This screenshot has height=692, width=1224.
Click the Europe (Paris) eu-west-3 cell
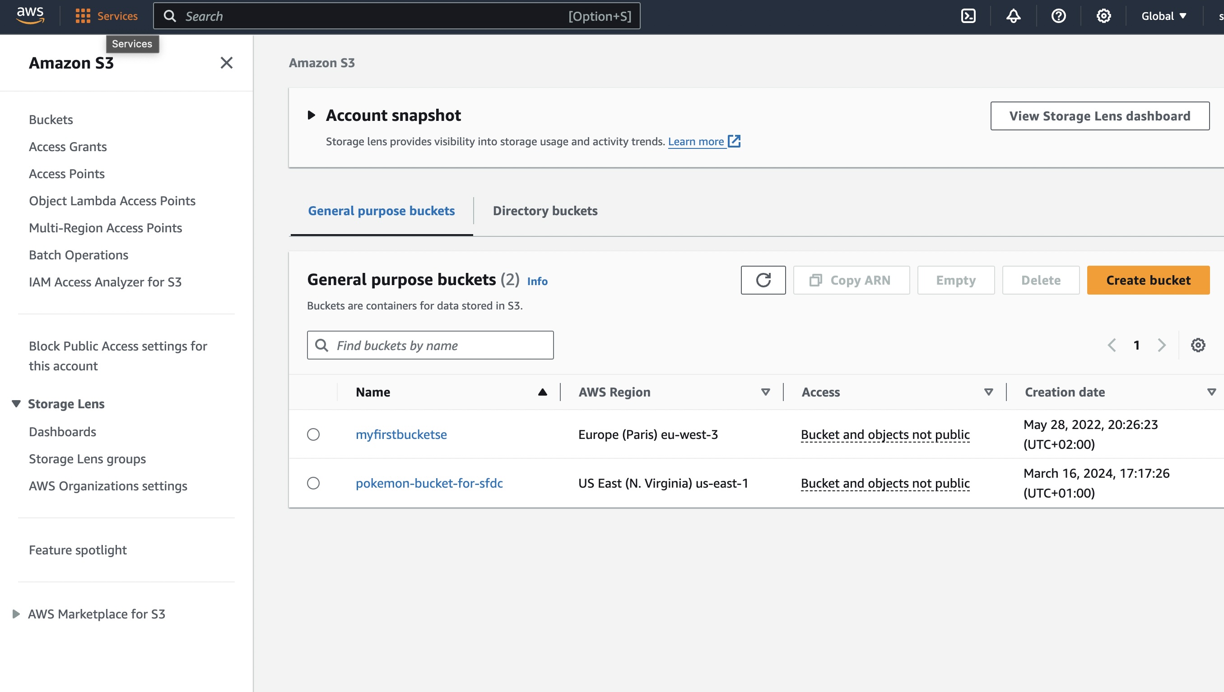point(647,434)
